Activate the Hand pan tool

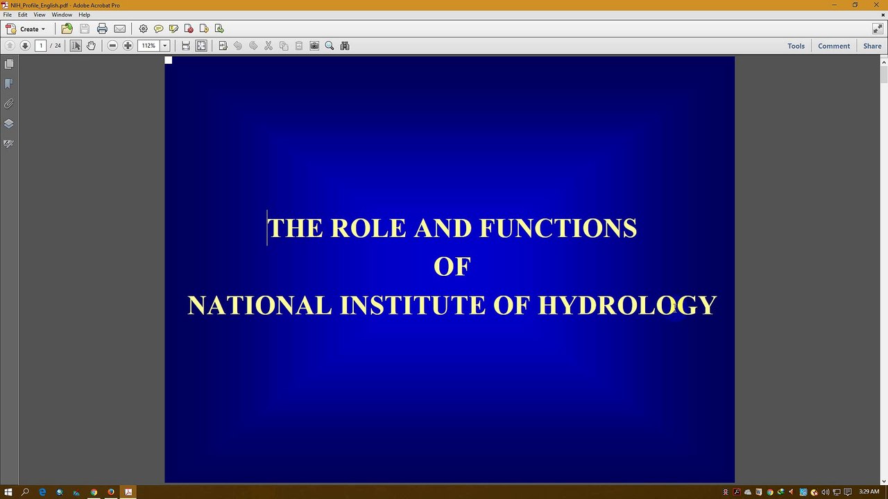tap(91, 46)
